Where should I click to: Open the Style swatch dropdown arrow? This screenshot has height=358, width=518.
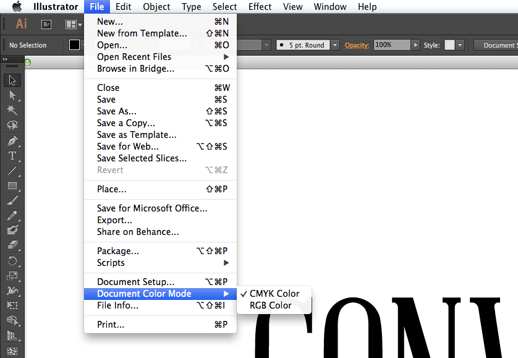point(460,45)
